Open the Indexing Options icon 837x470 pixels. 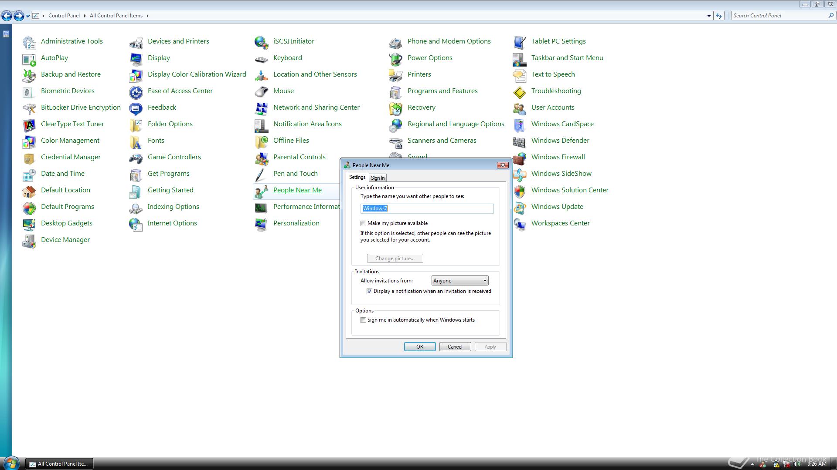click(x=136, y=208)
